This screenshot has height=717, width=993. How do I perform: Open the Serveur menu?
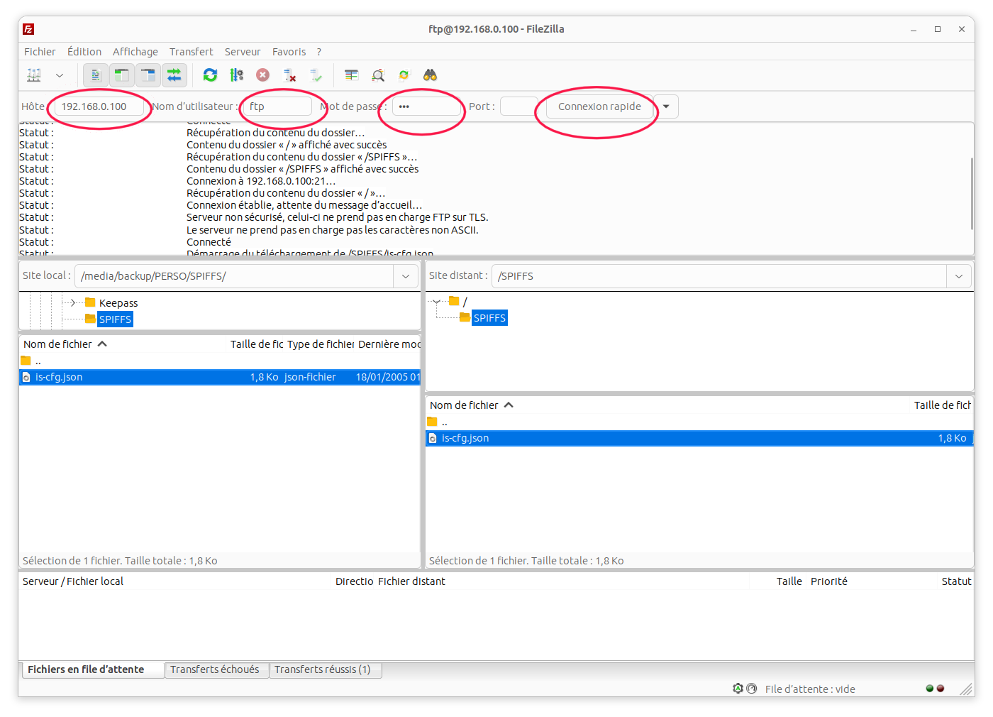click(x=243, y=52)
